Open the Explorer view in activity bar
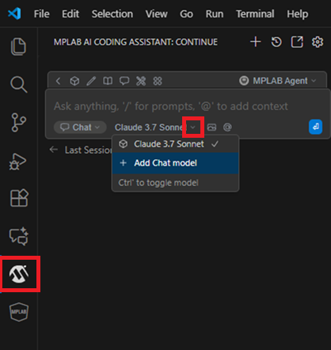331x350 pixels. (x=18, y=47)
